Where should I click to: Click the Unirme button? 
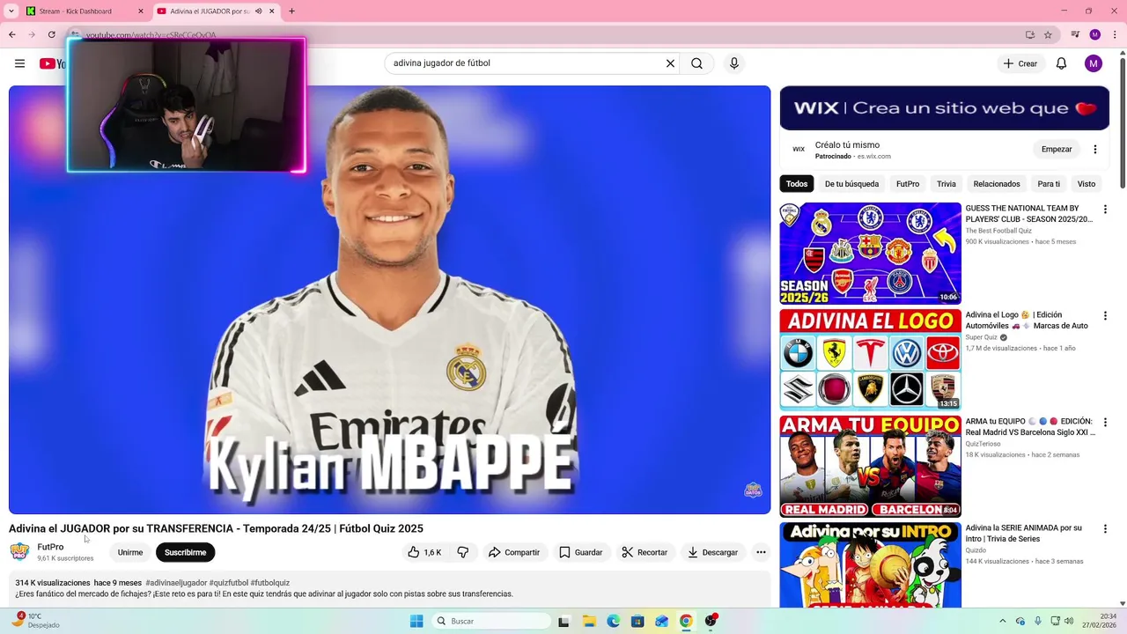point(130,552)
